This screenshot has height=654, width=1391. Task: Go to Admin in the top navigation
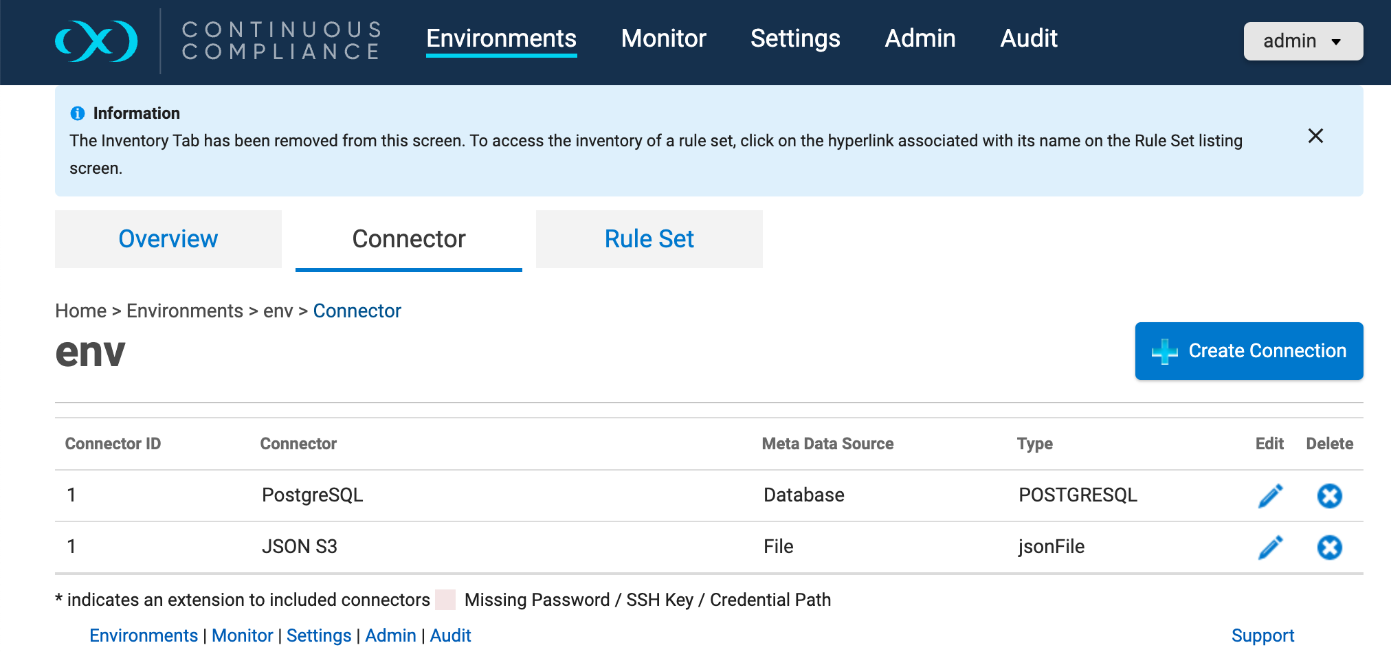pos(920,38)
